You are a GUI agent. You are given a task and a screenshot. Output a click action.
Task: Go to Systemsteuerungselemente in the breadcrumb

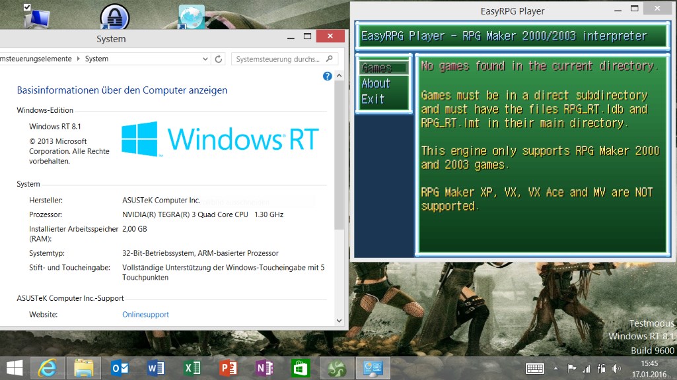coord(36,59)
